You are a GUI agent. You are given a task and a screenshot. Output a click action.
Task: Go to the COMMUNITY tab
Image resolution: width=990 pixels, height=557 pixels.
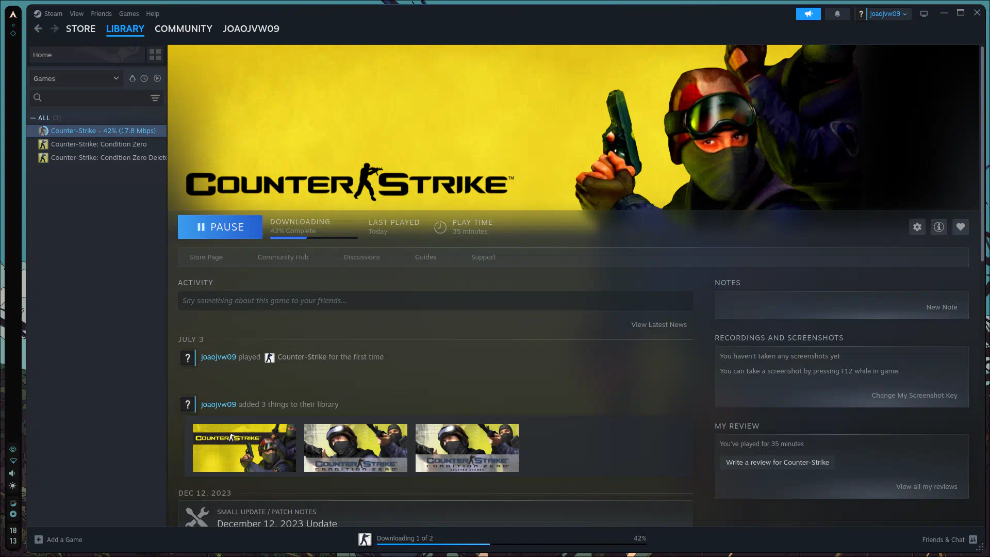(184, 29)
